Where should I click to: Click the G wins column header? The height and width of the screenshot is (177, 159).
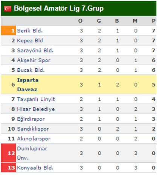(99, 21)
